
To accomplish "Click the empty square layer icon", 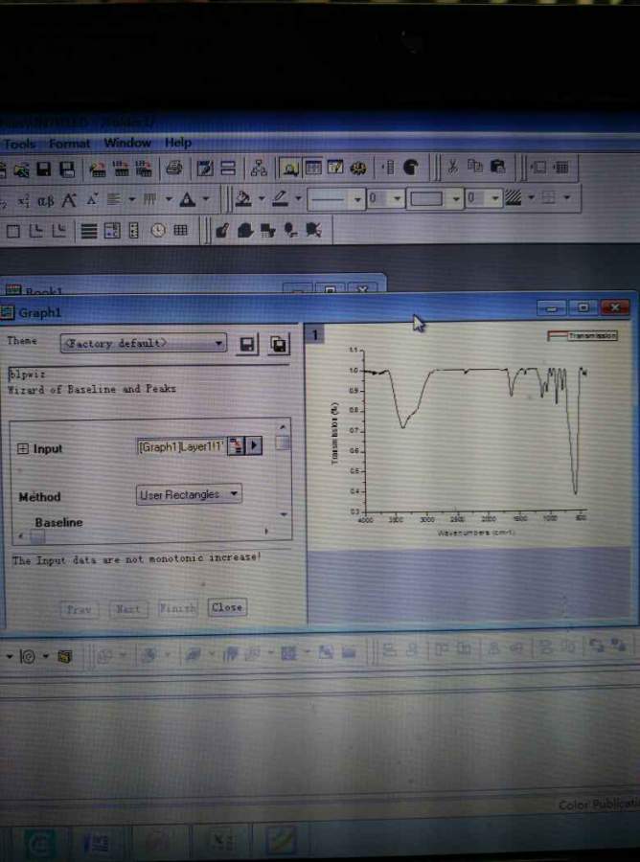I will click(13, 231).
